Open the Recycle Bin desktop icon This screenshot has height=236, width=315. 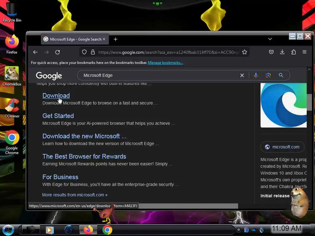tap(12, 12)
